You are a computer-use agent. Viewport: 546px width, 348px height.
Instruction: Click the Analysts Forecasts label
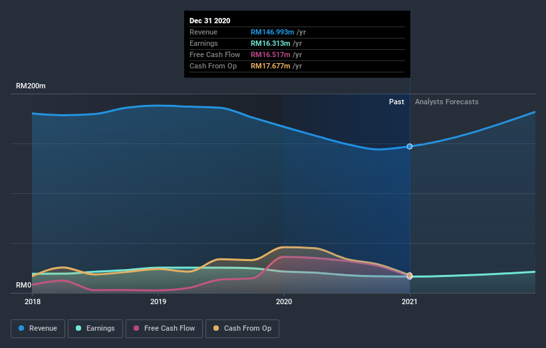(446, 102)
